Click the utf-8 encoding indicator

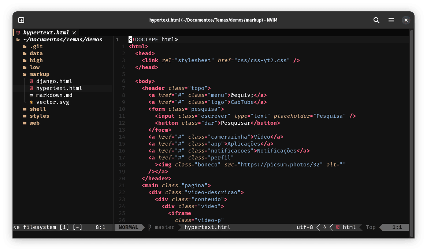pyautogui.click(x=305, y=227)
